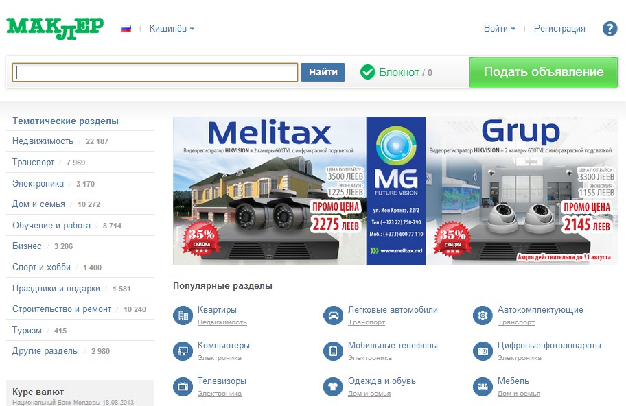Click the green Bloknot checkmark icon

(x=367, y=72)
